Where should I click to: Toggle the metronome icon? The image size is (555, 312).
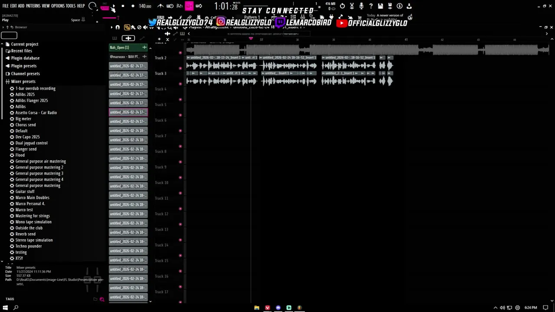(160, 6)
